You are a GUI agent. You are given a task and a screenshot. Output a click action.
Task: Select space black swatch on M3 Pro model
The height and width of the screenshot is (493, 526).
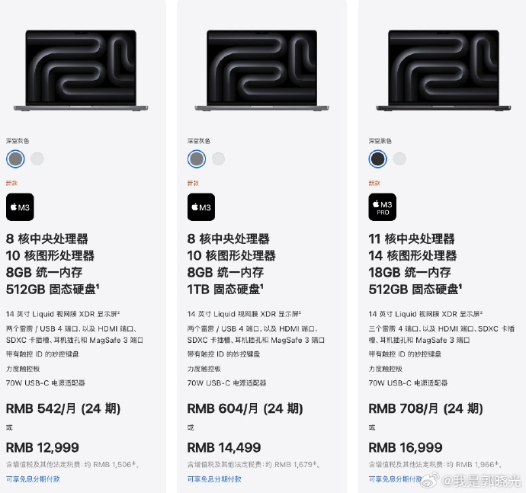point(377,159)
